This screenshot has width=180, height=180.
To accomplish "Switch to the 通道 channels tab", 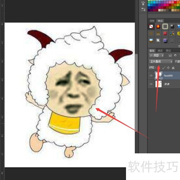I will 160,50.
